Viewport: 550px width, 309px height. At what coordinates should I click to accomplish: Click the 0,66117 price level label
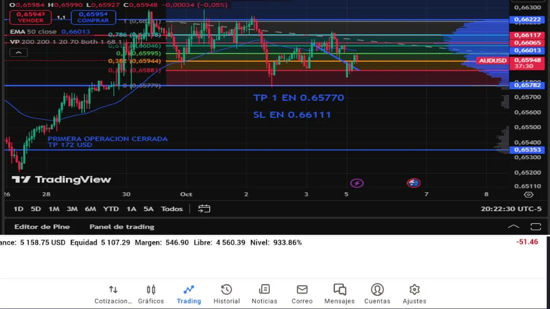(527, 35)
